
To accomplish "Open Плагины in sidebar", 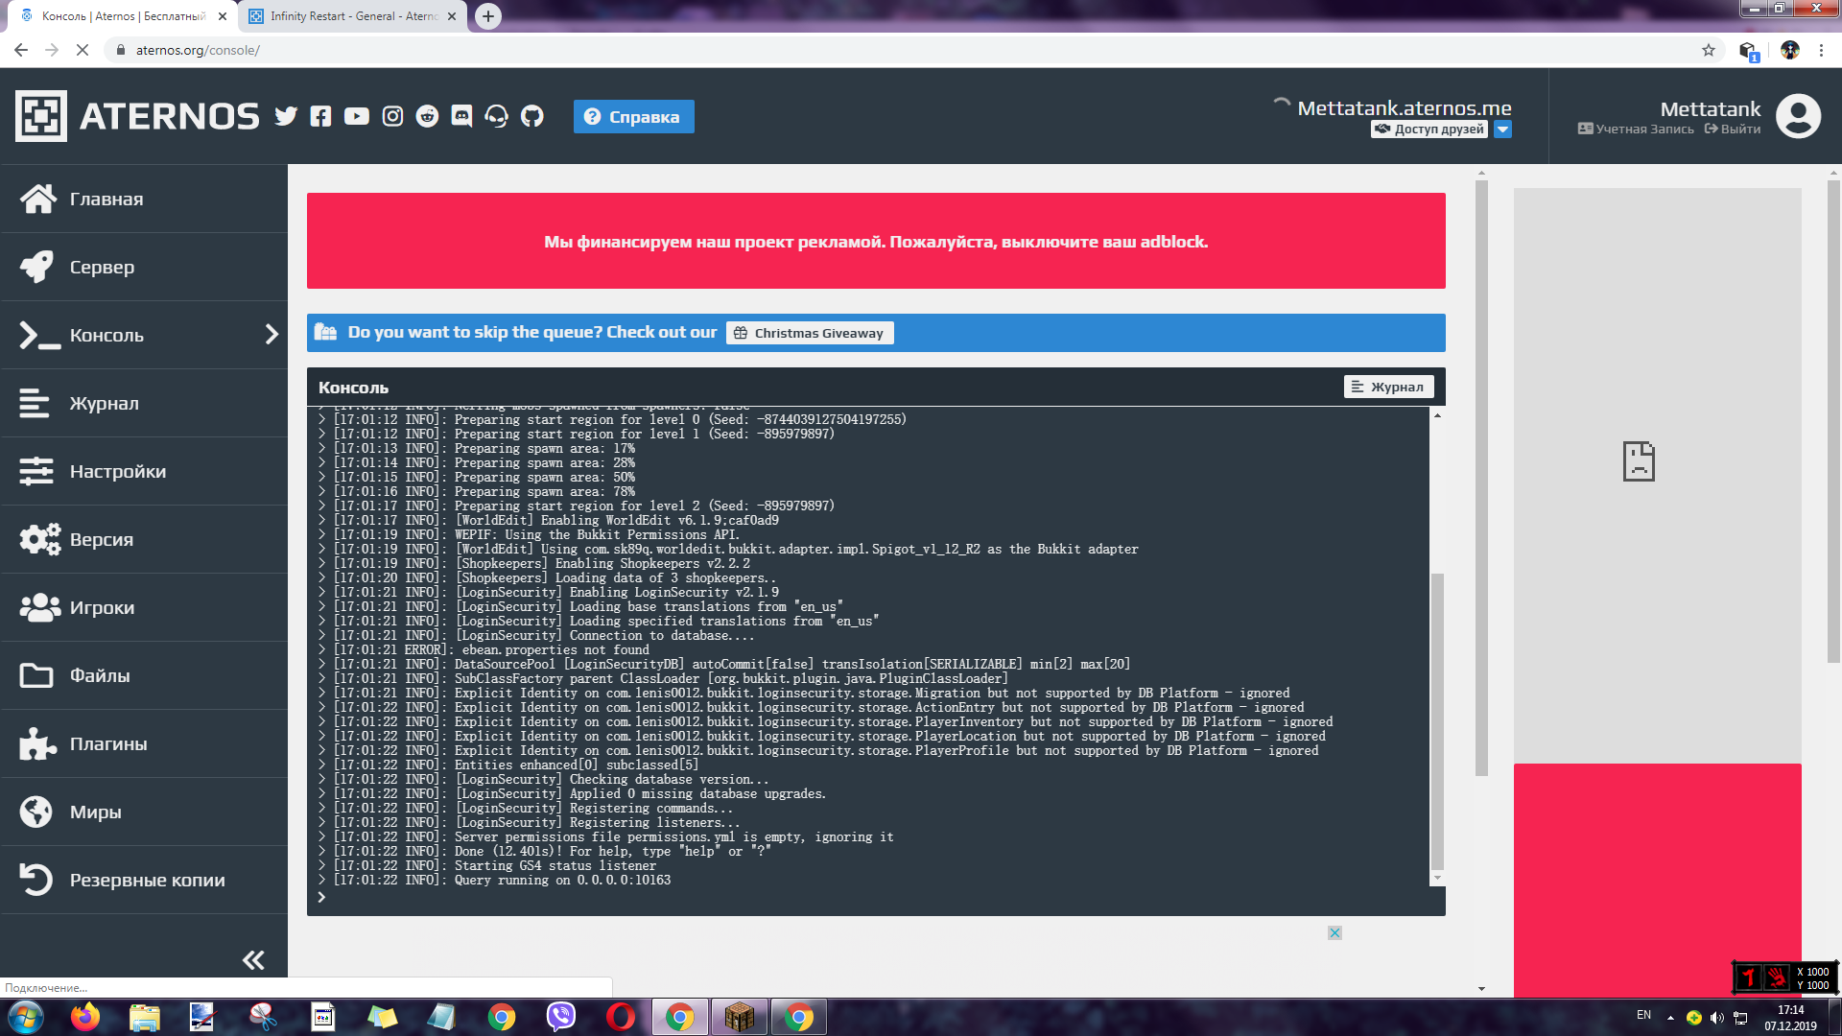I will (x=144, y=743).
